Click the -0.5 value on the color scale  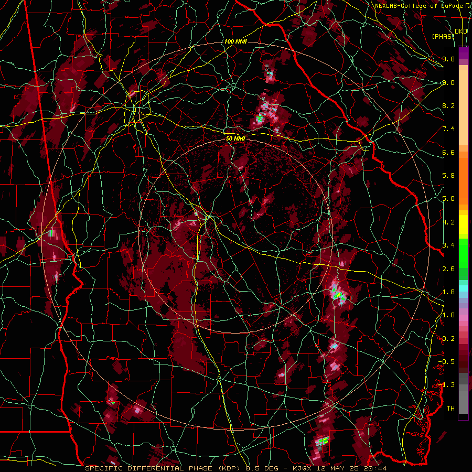click(x=446, y=361)
